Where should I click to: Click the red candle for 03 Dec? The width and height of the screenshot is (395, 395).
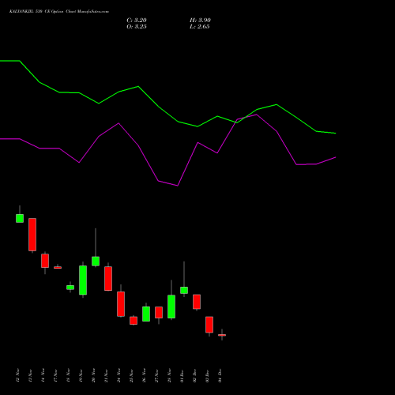[209, 325]
